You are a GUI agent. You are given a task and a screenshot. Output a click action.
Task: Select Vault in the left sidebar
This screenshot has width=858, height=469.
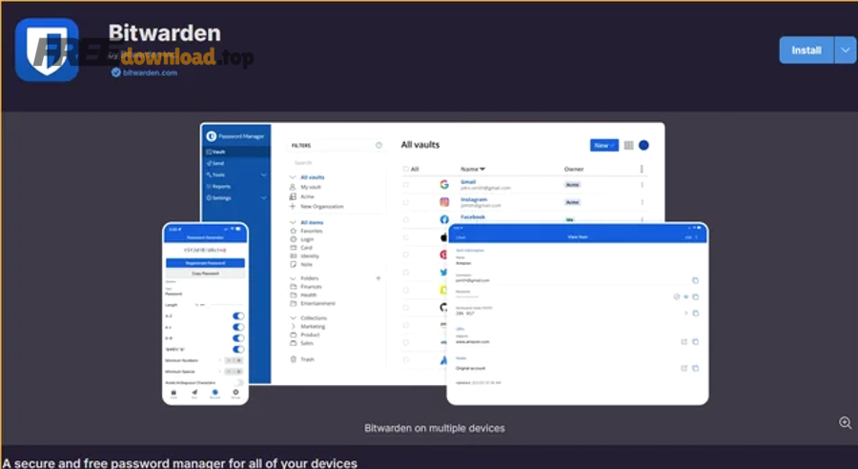click(x=219, y=153)
